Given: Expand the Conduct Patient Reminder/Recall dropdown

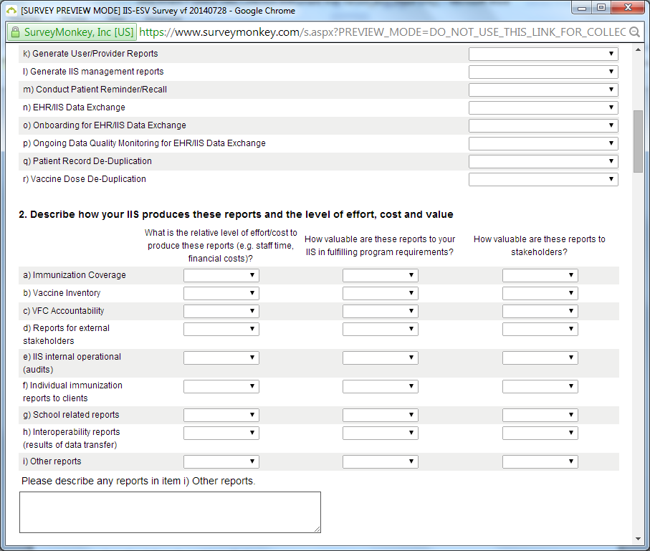Looking at the screenshot, I should pos(543,90).
